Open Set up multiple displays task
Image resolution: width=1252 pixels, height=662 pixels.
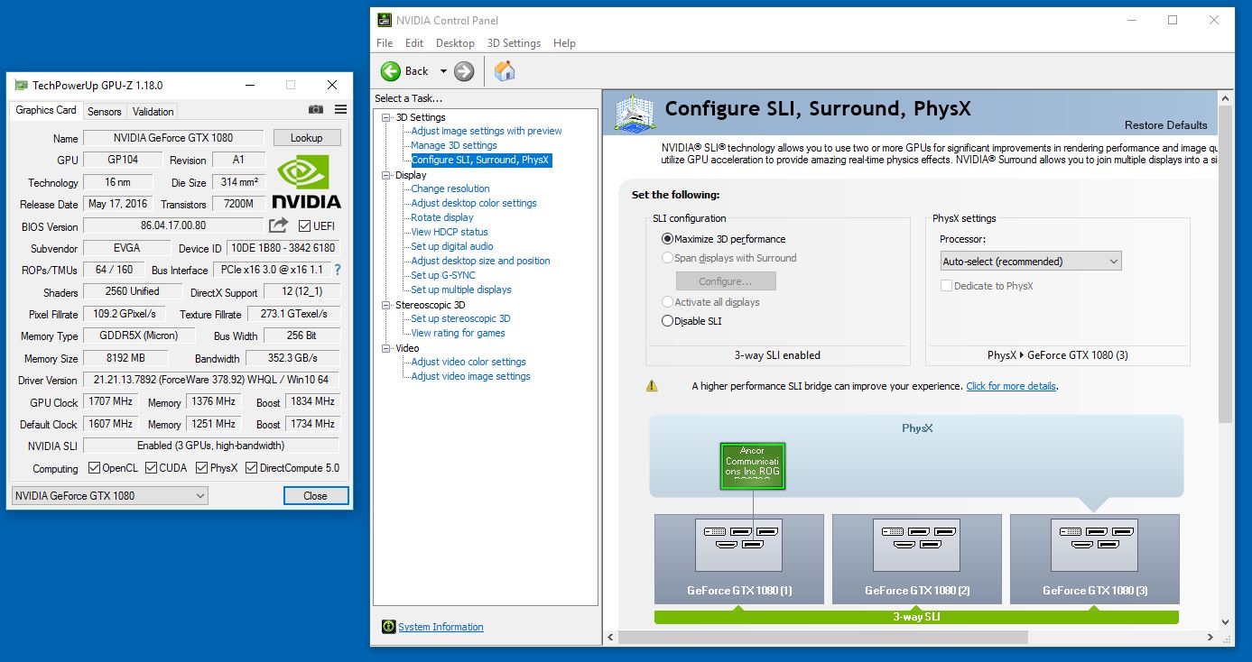(461, 290)
